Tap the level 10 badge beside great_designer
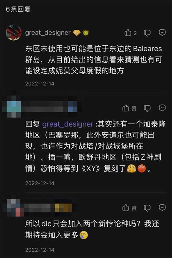 click(77, 33)
